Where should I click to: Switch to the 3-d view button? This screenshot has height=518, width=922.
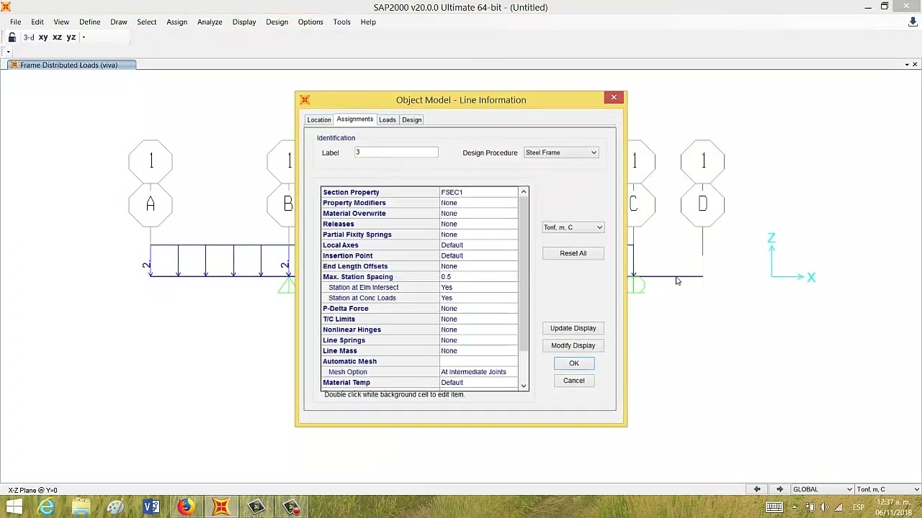point(29,37)
